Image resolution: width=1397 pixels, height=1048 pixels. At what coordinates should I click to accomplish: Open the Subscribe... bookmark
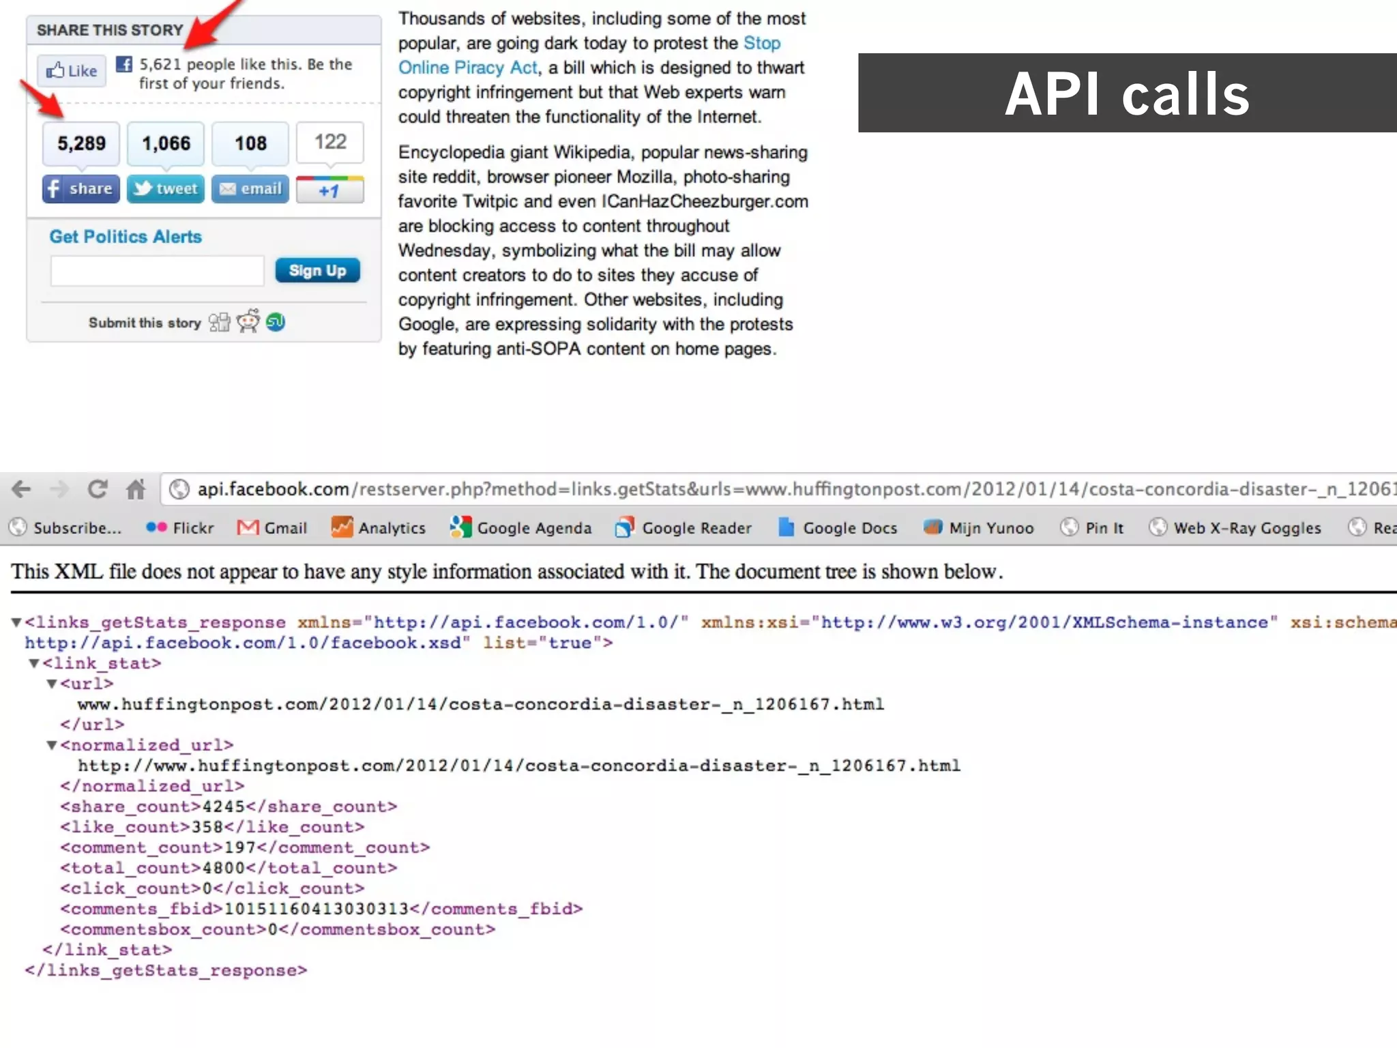[65, 527]
